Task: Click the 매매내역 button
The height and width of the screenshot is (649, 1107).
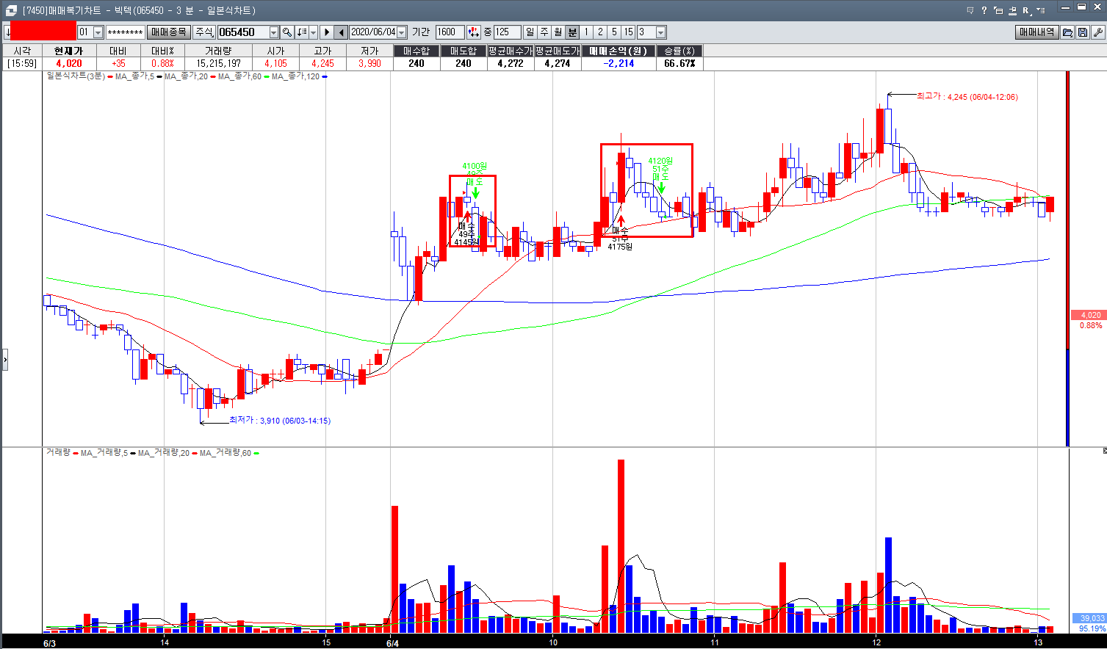Action: 1037,32
